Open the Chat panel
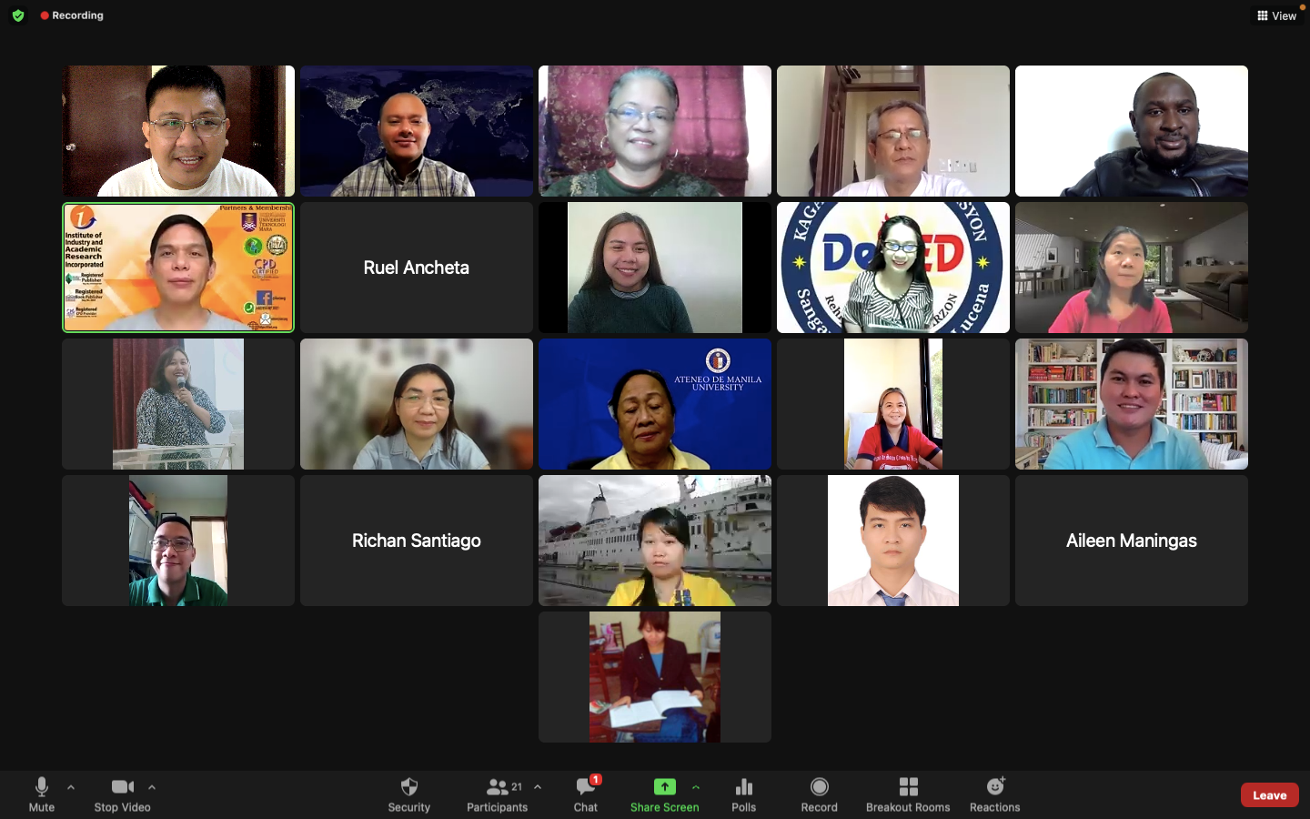Screen dimensions: 1310x819 586,794
